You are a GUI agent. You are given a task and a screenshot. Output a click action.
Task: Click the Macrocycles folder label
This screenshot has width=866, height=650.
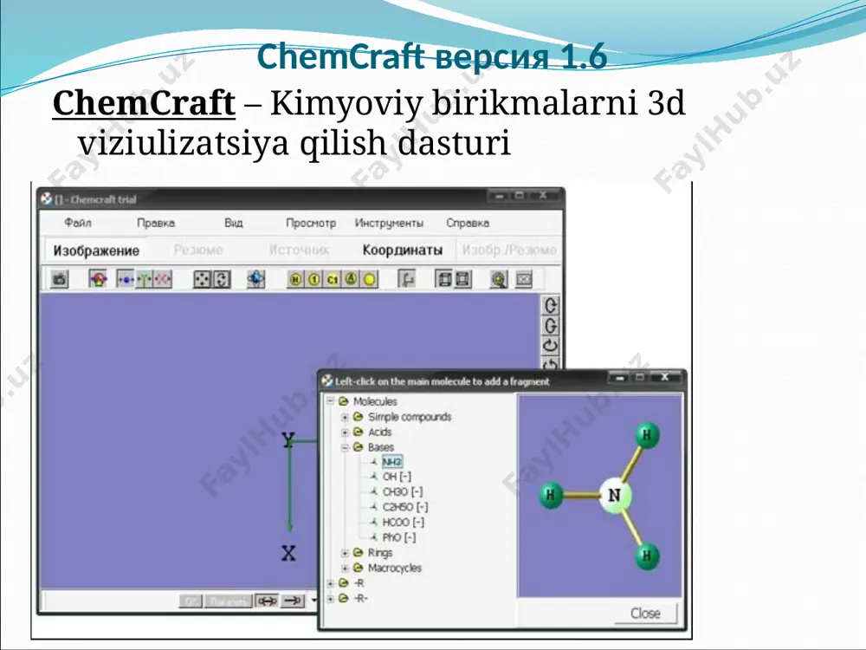tap(395, 568)
